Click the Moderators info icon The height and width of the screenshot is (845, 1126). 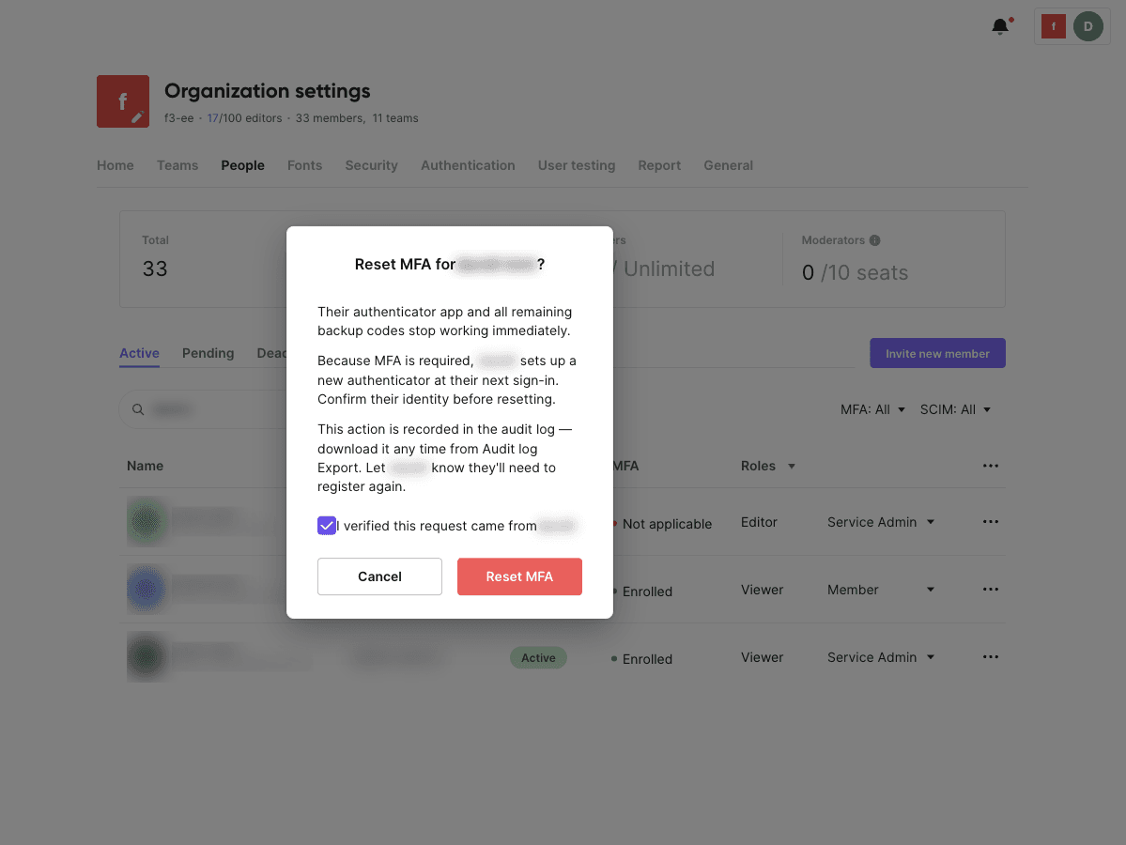point(874,240)
